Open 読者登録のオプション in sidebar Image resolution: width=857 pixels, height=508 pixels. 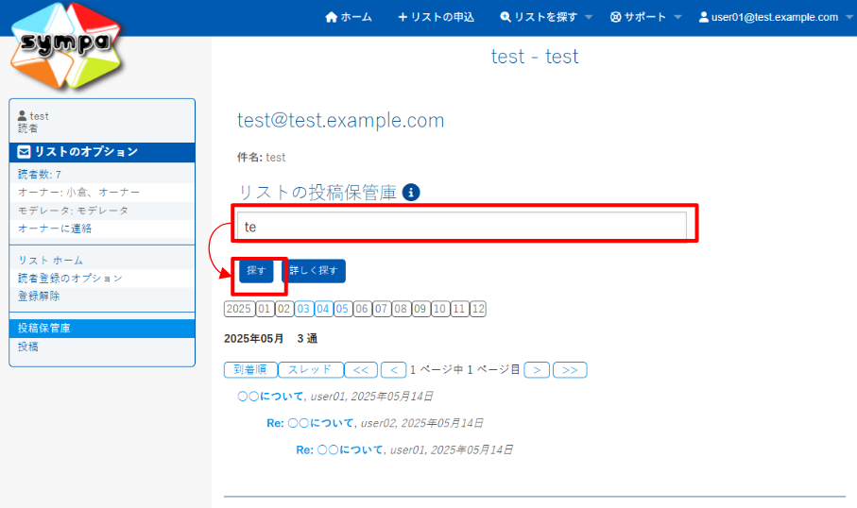point(70,278)
